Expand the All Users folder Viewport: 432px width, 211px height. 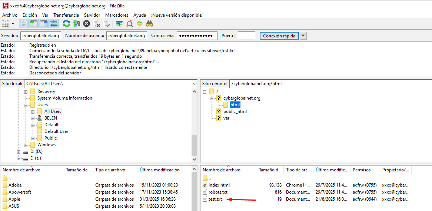click(33, 112)
